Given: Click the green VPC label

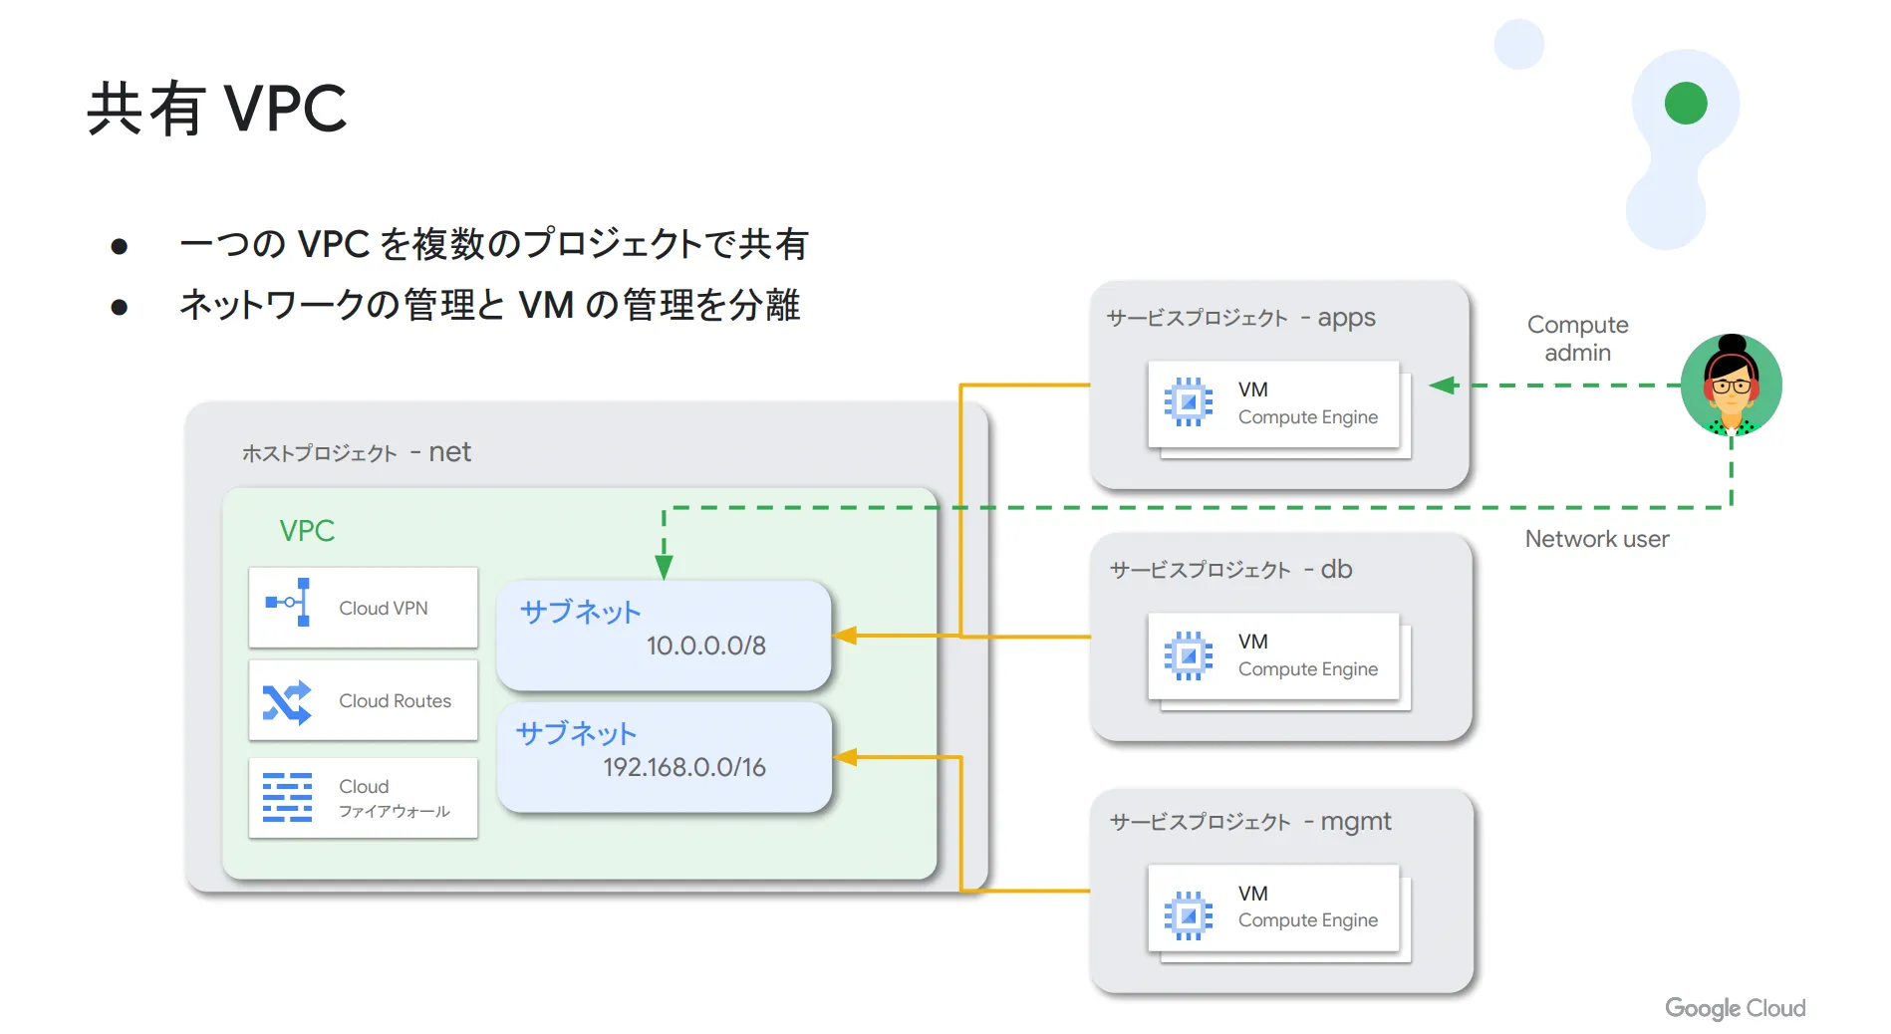Looking at the screenshot, I should [x=307, y=530].
